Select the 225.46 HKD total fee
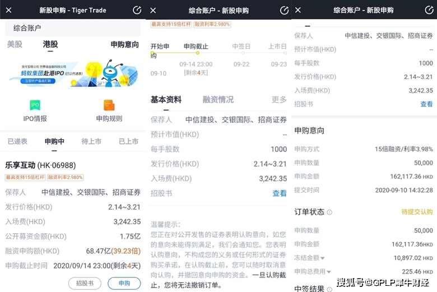437x292 pixels. point(417,272)
